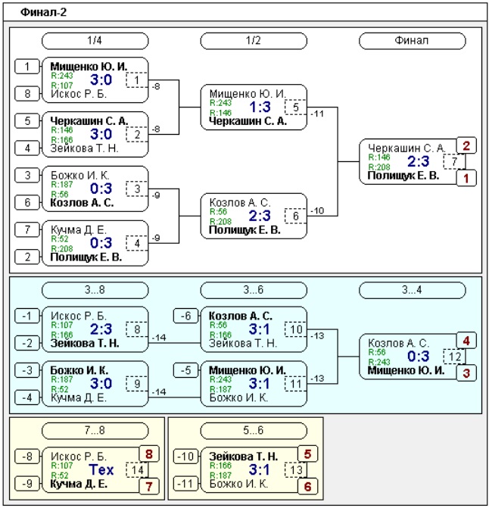Open the 3...8 round header

coord(95,290)
